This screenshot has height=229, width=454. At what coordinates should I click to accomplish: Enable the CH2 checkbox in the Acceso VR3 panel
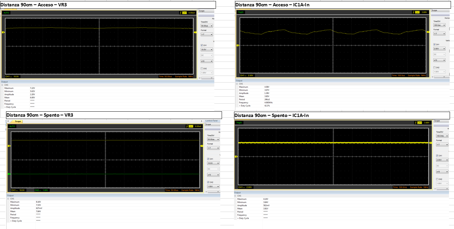[x=202, y=68]
